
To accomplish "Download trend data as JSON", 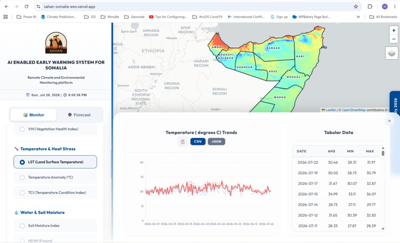I will click(216, 141).
